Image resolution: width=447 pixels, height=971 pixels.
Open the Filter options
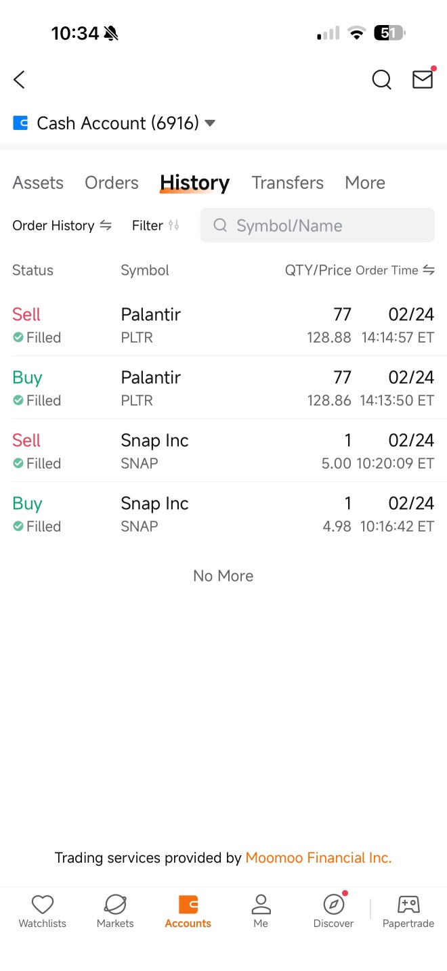[x=156, y=225]
